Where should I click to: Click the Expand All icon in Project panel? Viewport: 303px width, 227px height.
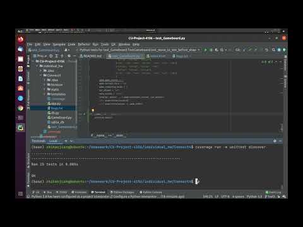point(56,56)
